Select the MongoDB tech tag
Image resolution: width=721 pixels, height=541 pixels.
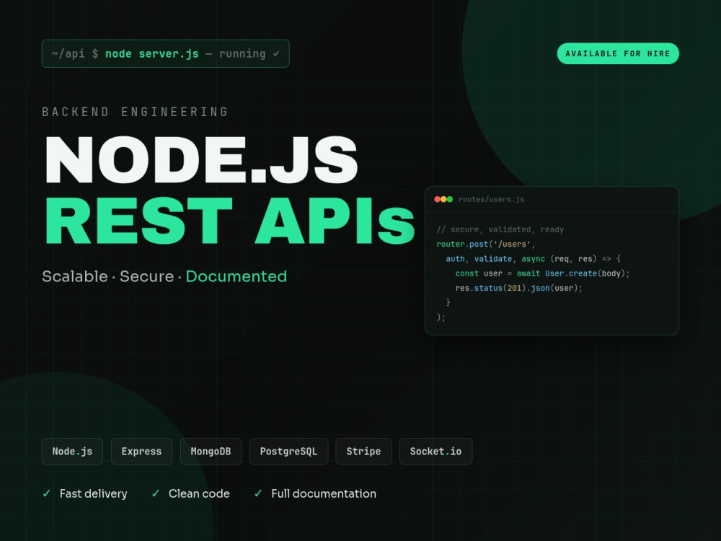(211, 452)
